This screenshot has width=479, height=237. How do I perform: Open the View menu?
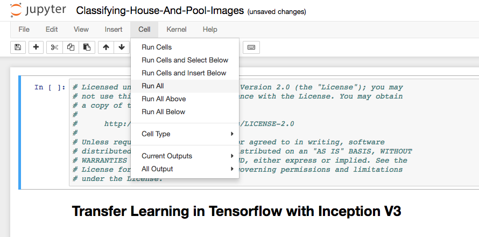point(81,30)
